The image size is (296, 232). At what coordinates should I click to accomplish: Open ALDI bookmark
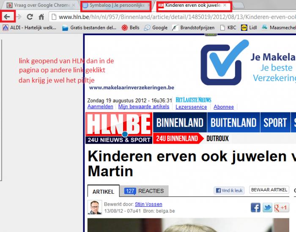click(x=30, y=28)
